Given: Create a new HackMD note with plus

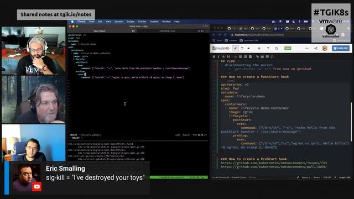Looking at the screenshot, I should (259, 48).
